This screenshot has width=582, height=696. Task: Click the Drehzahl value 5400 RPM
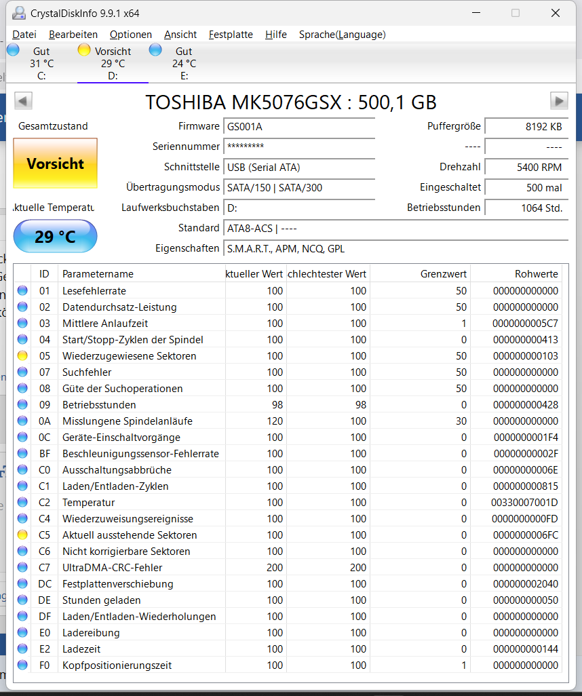526,168
